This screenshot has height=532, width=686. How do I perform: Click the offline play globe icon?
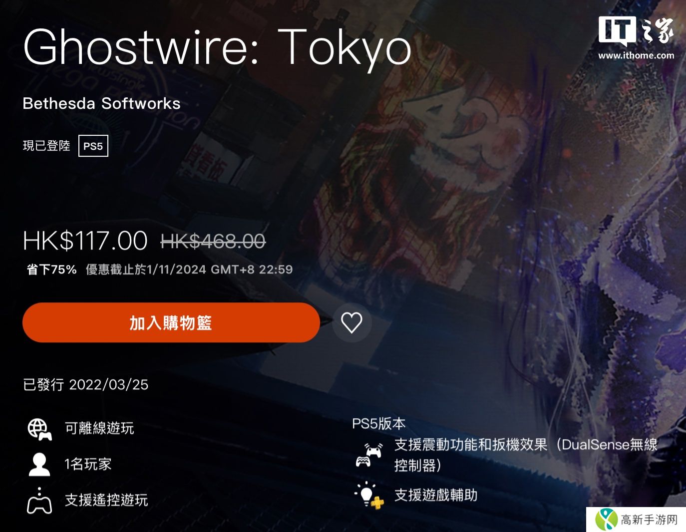pos(39,429)
